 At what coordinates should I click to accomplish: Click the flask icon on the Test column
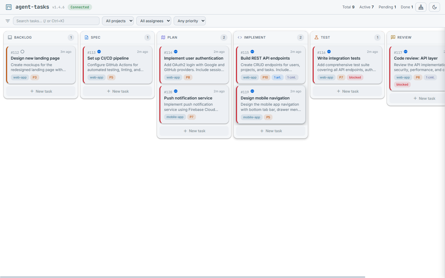(x=316, y=37)
